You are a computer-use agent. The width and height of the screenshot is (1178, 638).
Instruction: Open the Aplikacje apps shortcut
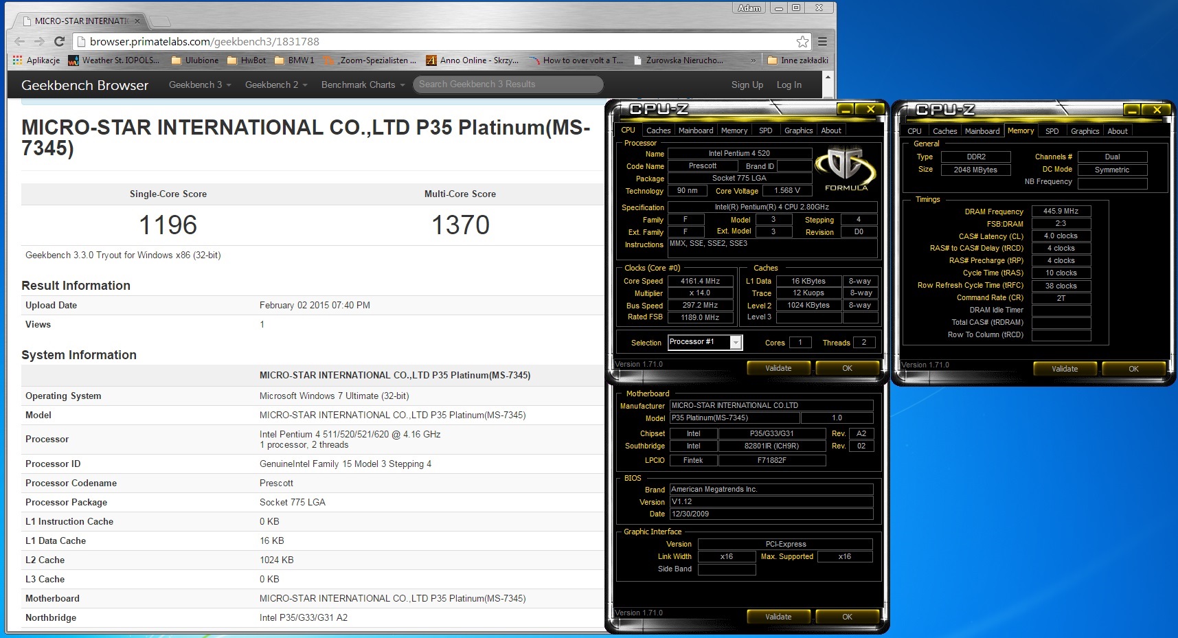click(36, 60)
